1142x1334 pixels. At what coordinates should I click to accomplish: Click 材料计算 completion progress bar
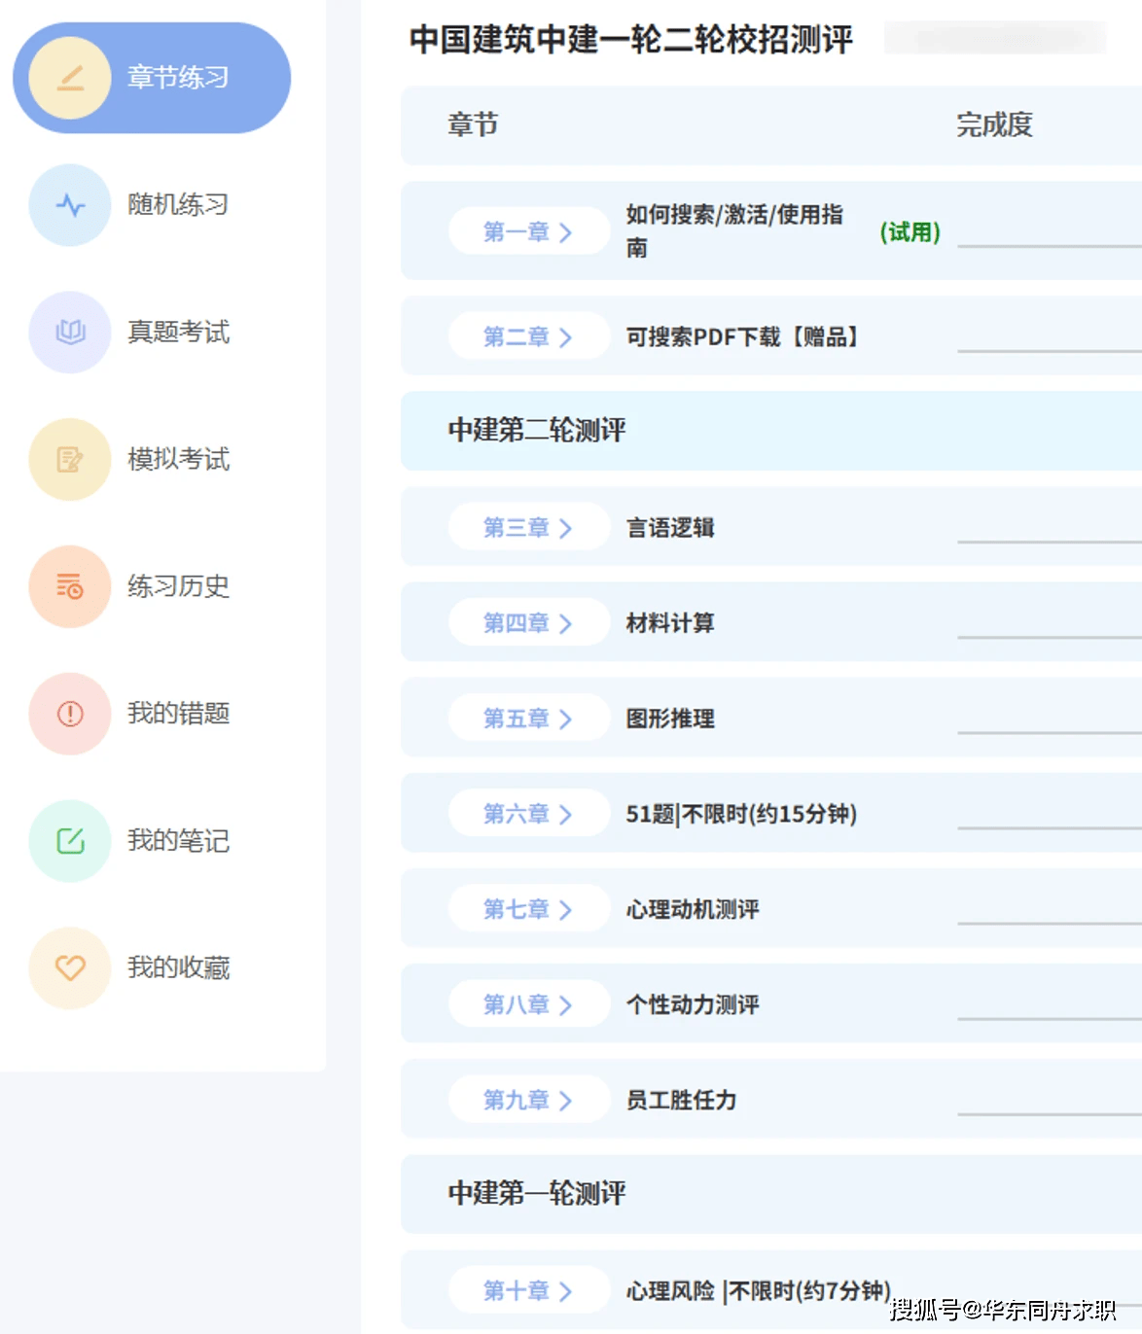click(1050, 637)
